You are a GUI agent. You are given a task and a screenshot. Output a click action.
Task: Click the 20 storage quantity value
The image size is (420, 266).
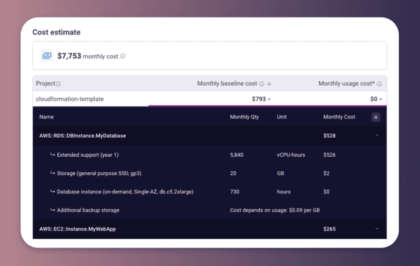pos(233,173)
